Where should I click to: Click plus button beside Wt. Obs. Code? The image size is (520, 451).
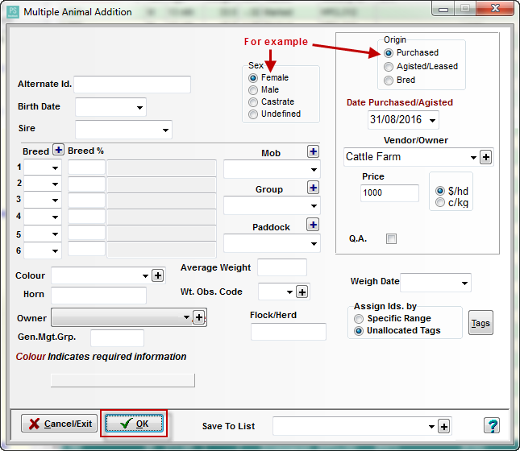point(302,292)
